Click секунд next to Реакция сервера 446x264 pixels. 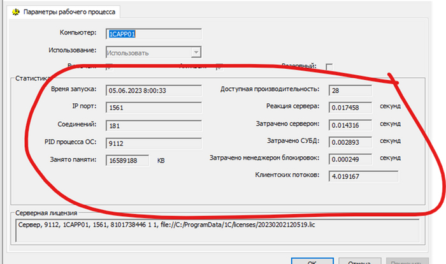(390, 106)
